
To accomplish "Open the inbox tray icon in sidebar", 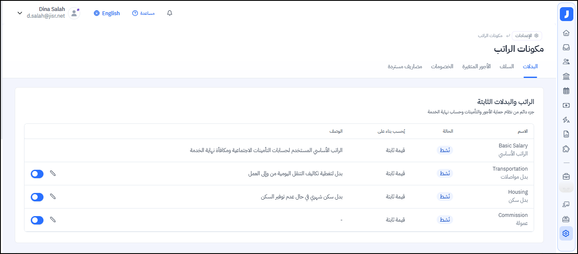I will tap(566, 47).
